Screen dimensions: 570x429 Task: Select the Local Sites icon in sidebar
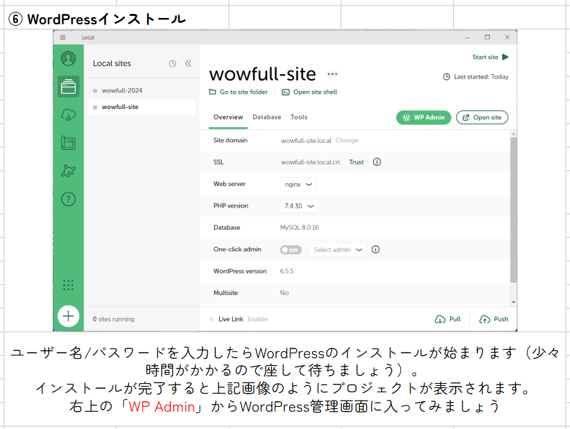click(x=68, y=86)
